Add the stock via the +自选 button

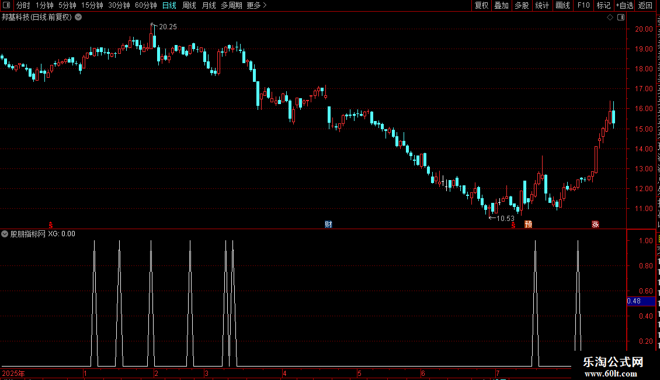(624, 5)
